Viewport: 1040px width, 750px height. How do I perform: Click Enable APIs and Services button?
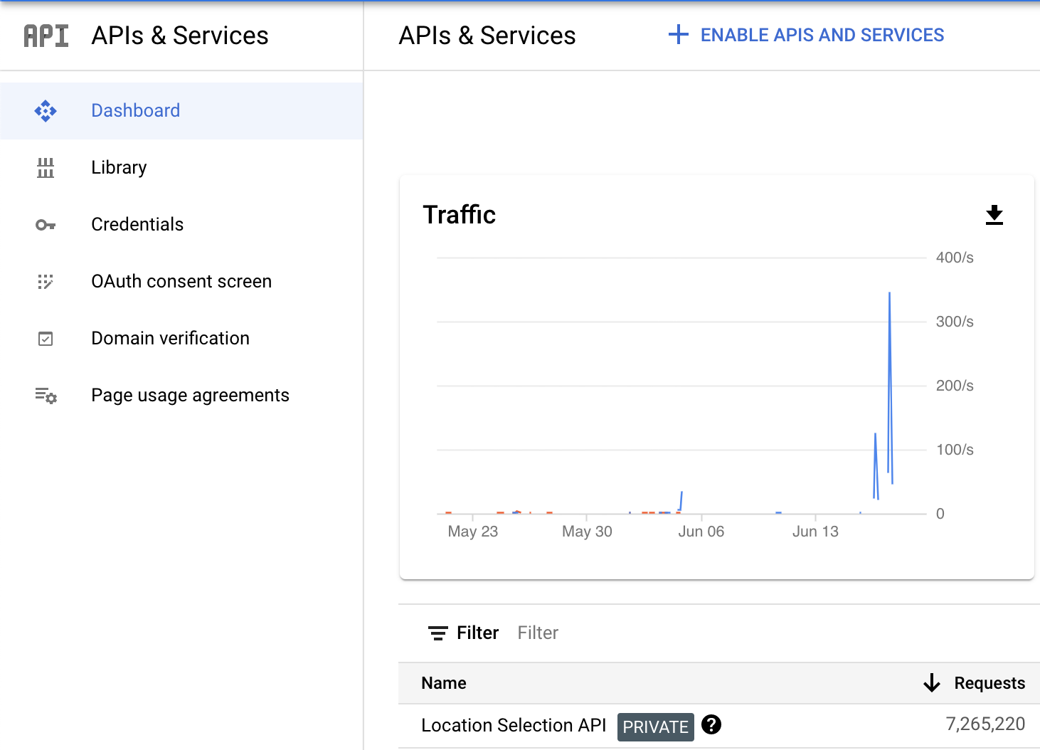point(807,35)
